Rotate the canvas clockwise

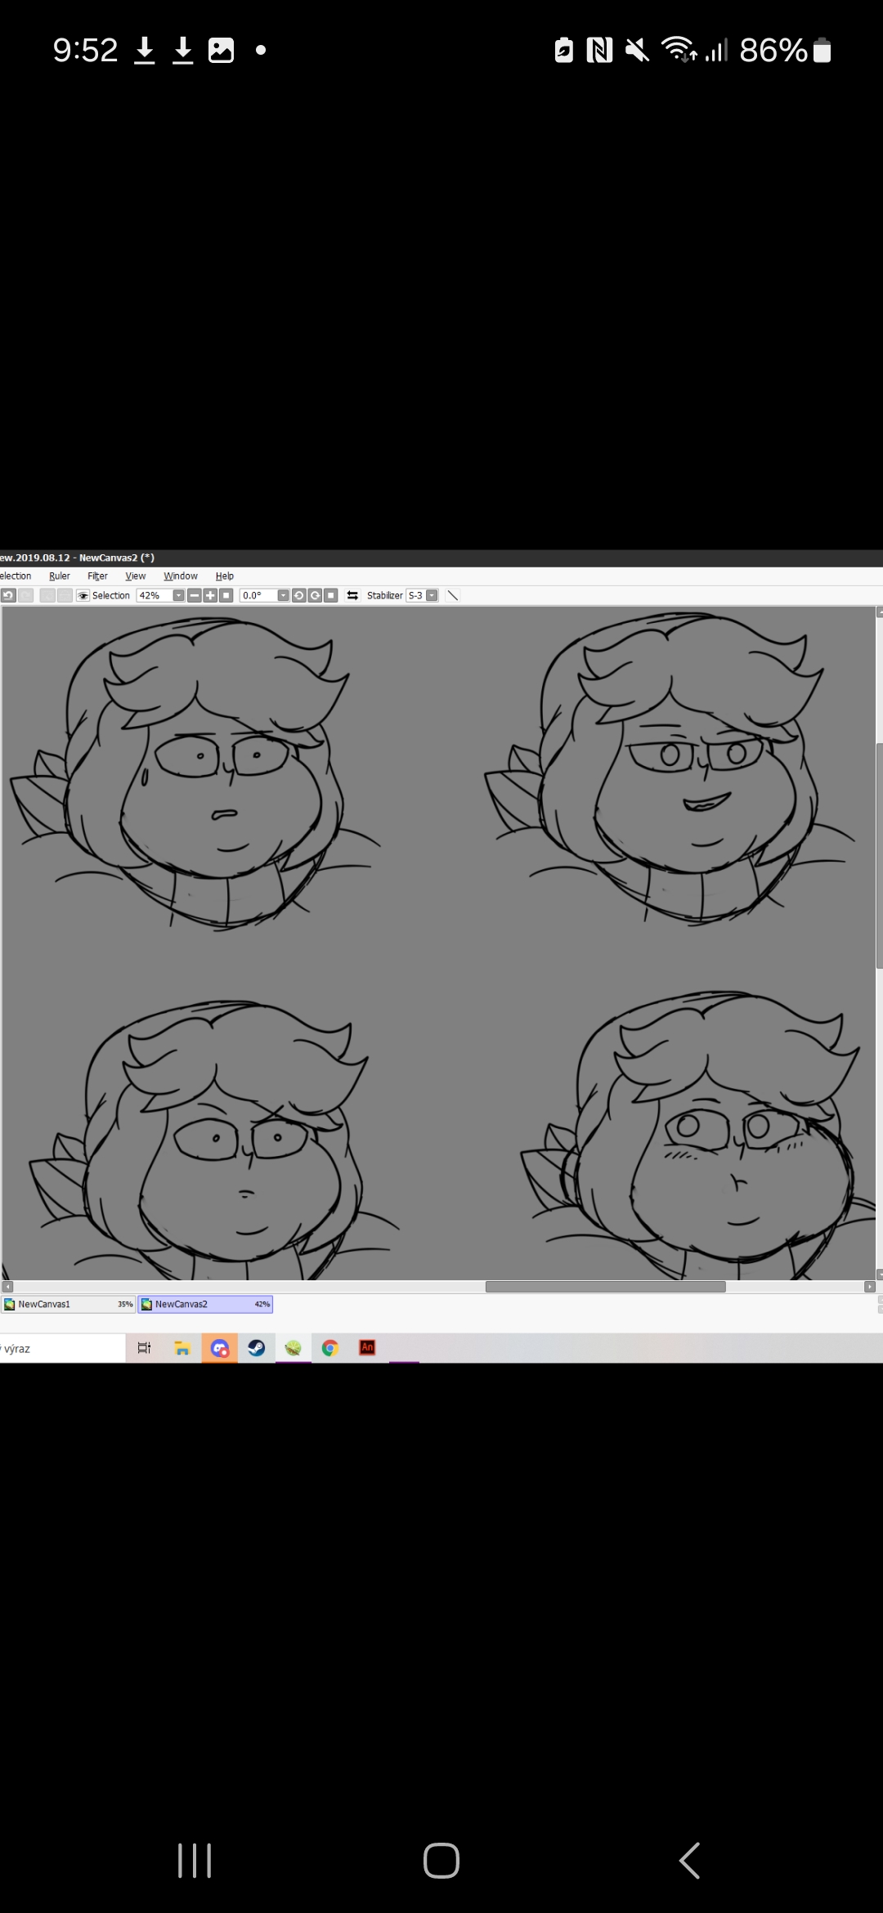(315, 595)
